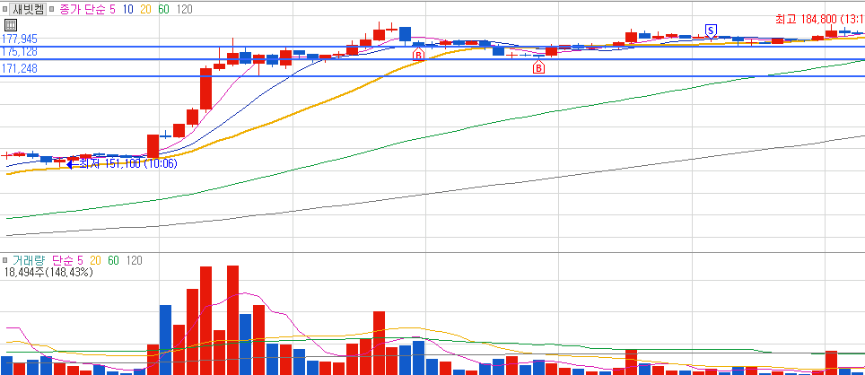The width and height of the screenshot is (865, 375).
Task: Click the 171,248 horizontal support line label
Action: (20, 69)
